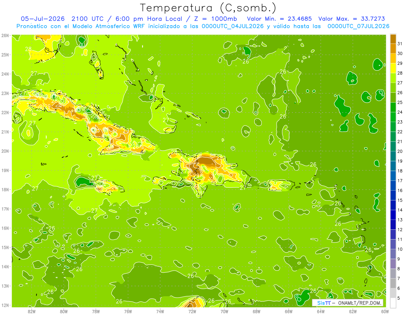Click the "60W" longitude axis label
Viewport: 409px width, 316px height.
coord(385,311)
